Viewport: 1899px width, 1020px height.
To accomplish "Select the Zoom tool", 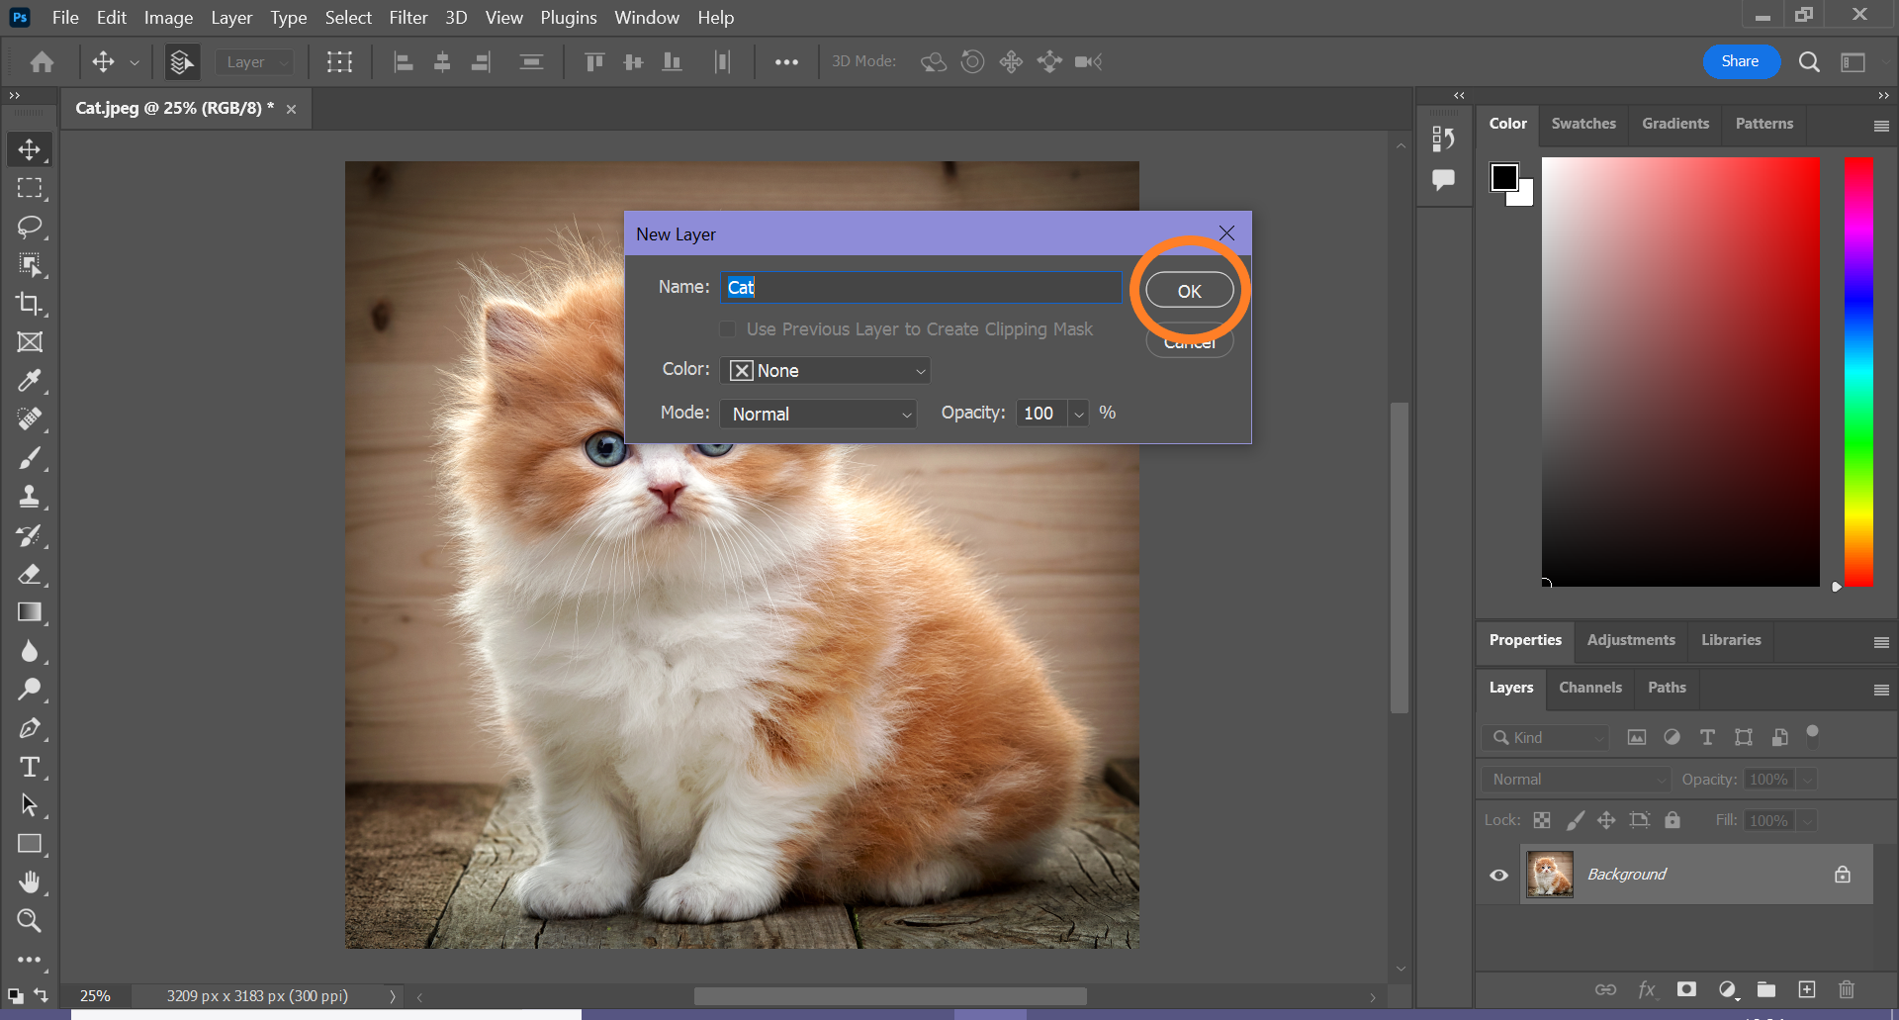I will click(x=29, y=921).
